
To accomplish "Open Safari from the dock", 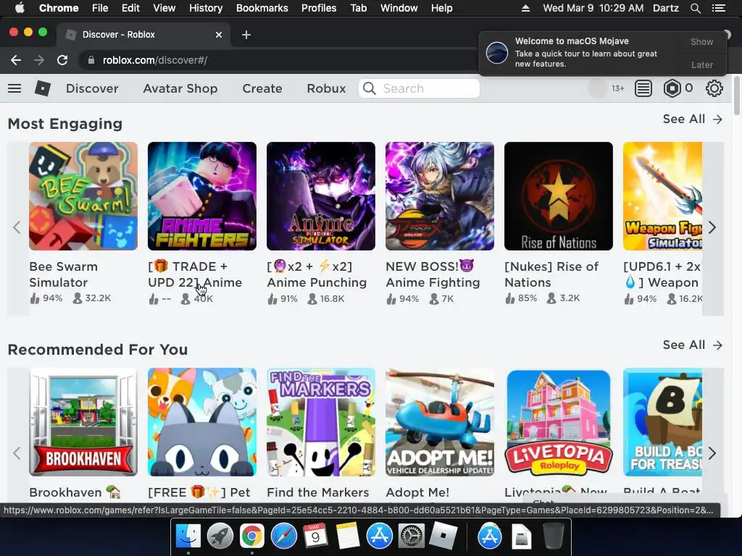I will 283,536.
